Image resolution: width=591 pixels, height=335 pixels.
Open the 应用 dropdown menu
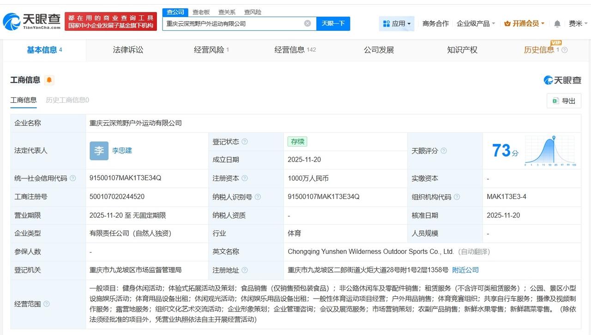click(x=397, y=24)
